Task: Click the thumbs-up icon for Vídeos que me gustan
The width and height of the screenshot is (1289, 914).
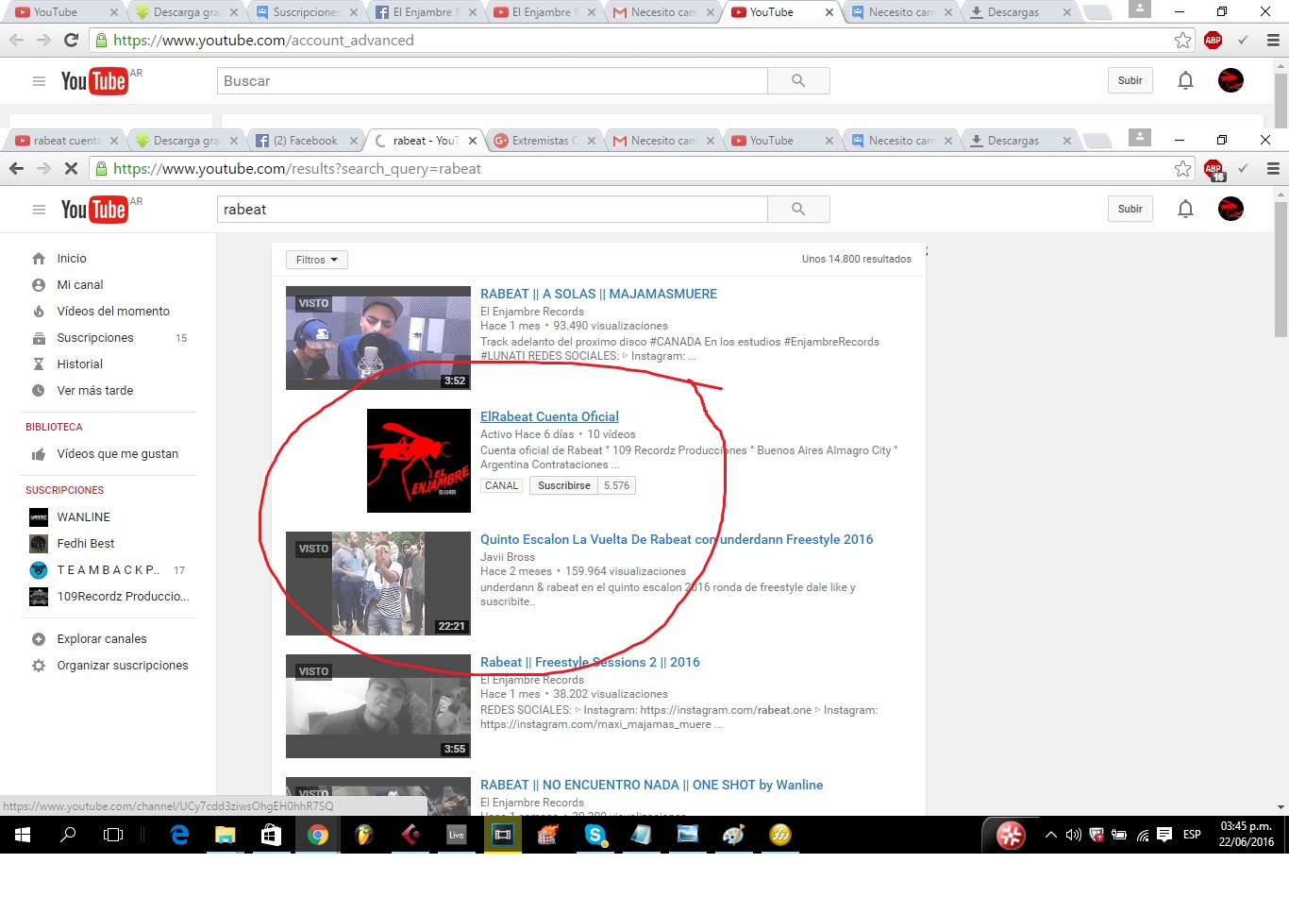Action: coord(39,454)
